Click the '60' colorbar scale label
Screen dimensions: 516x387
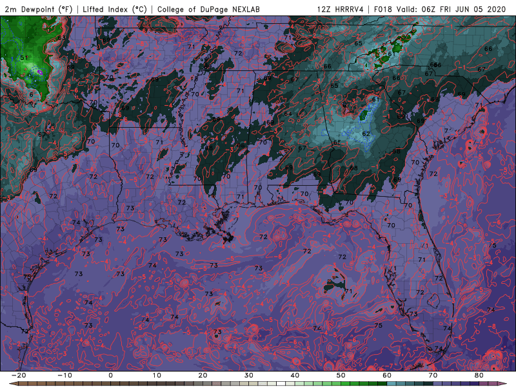pos(387,375)
